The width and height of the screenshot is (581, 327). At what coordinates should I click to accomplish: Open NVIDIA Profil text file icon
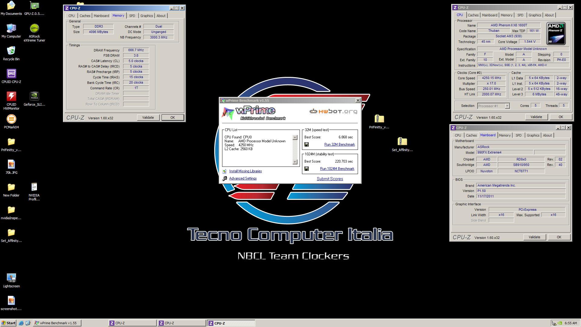pos(34,192)
